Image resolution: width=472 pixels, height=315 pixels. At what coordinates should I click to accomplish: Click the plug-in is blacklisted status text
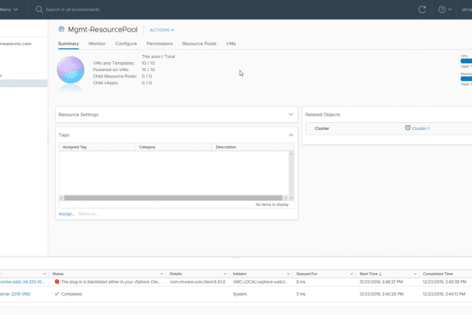tap(111, 282)
